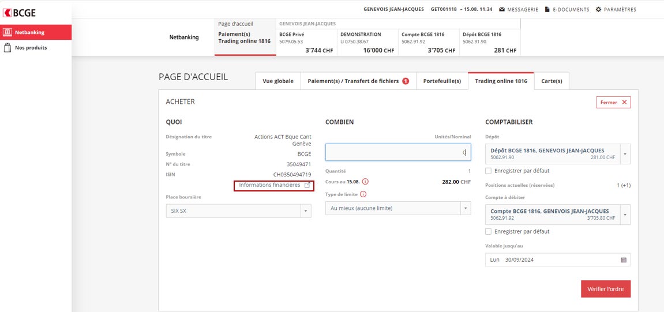
Task: Open the Place boursière SIX SX dropdown
Action: (x=238, y=211)
